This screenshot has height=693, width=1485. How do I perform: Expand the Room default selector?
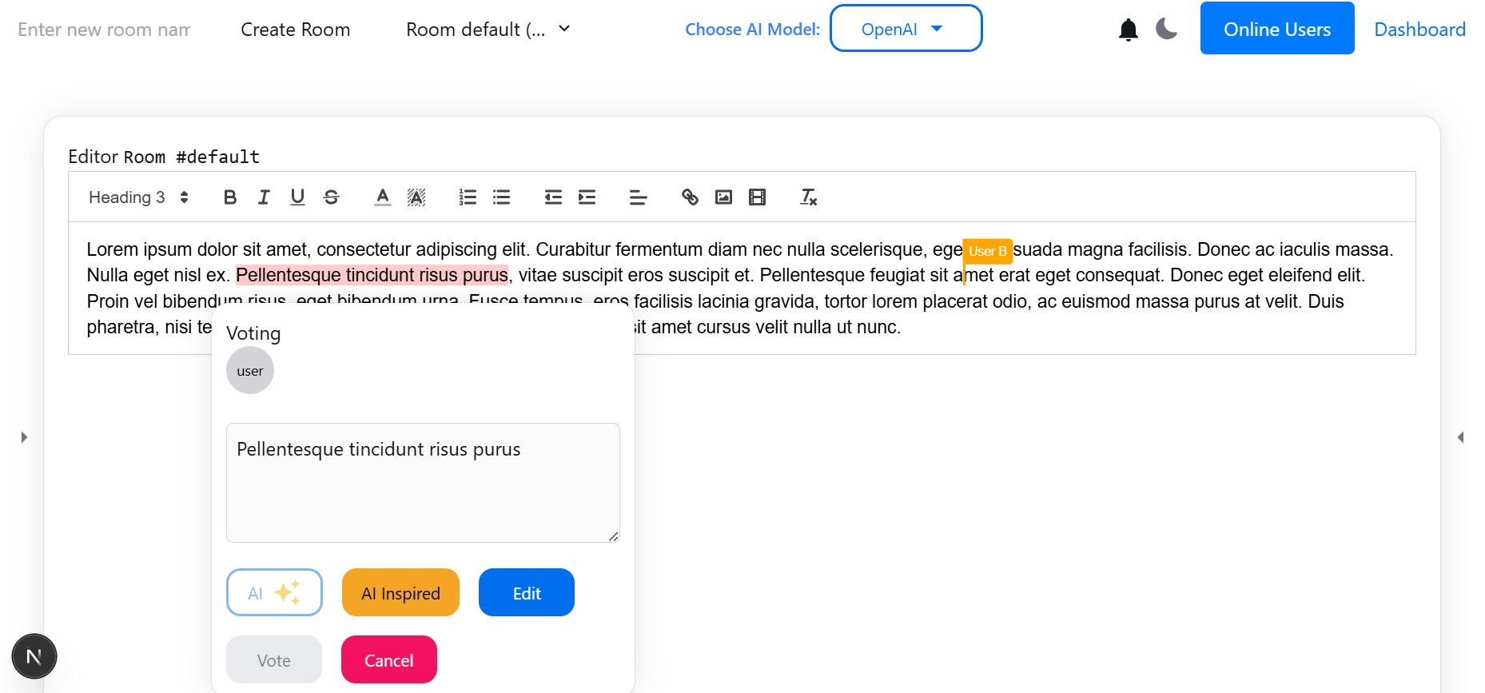pyautogui.click(x=488, y=30)
